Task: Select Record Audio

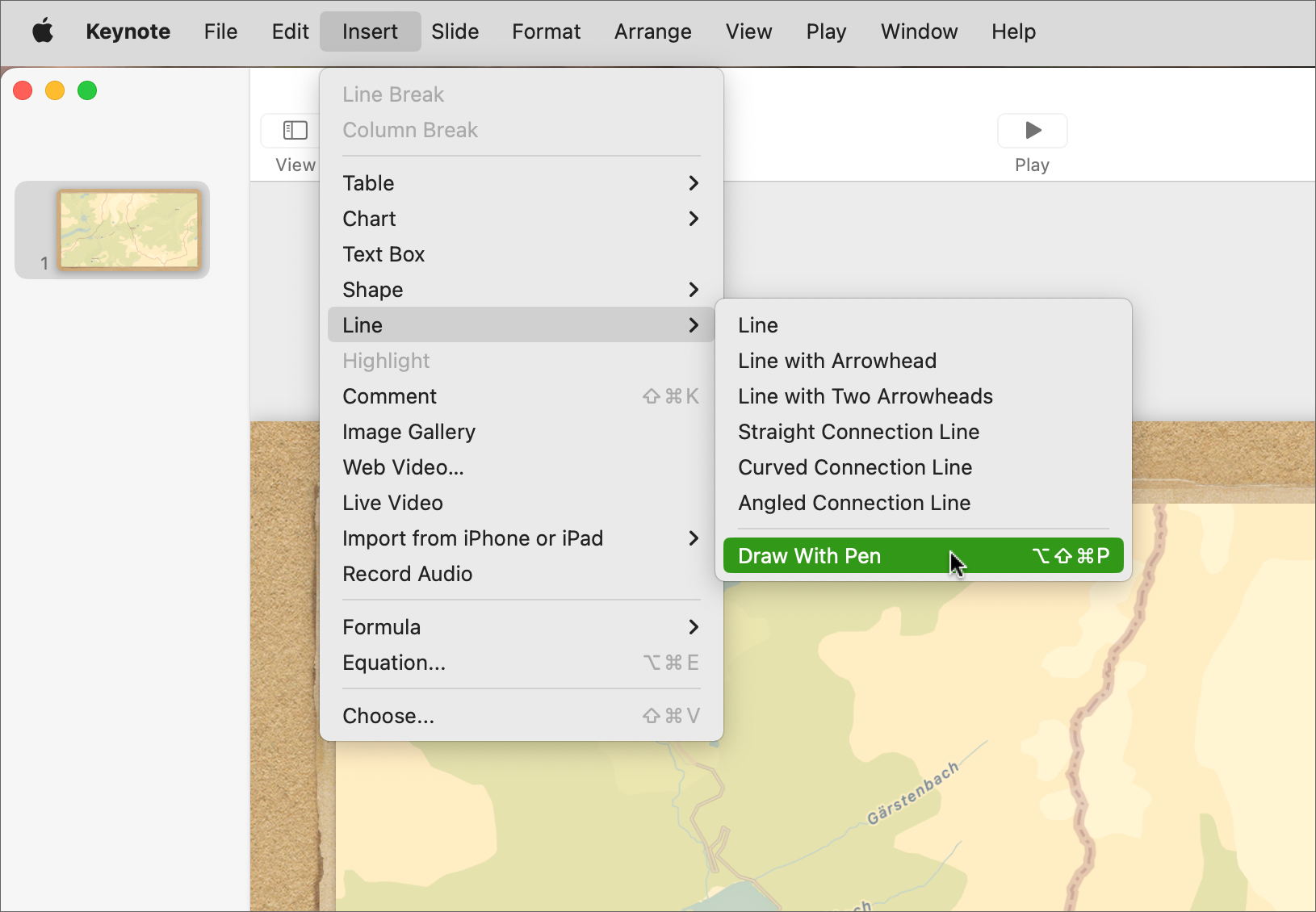Action: click(521, 574)
